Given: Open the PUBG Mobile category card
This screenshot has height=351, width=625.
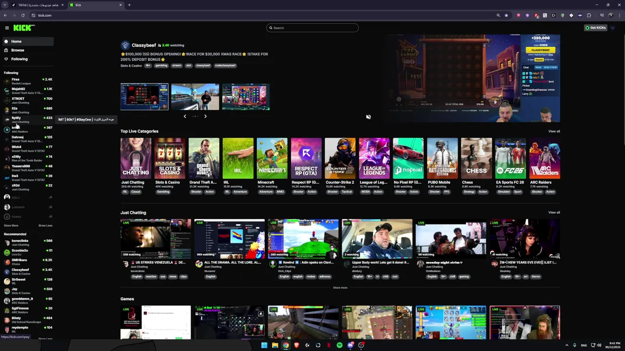Looking at the screenshot, I should point(442,158).
